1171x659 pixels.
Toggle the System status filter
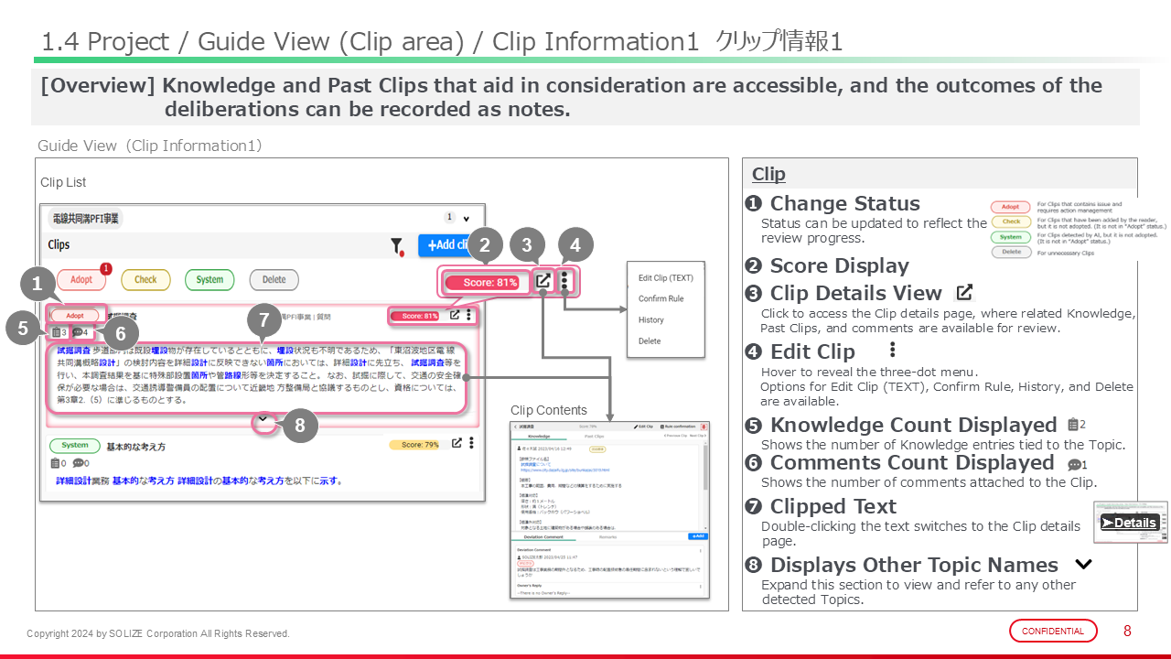click(209, 280)
